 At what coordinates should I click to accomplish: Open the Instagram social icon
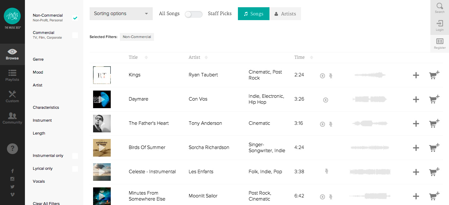click(12, 179)
